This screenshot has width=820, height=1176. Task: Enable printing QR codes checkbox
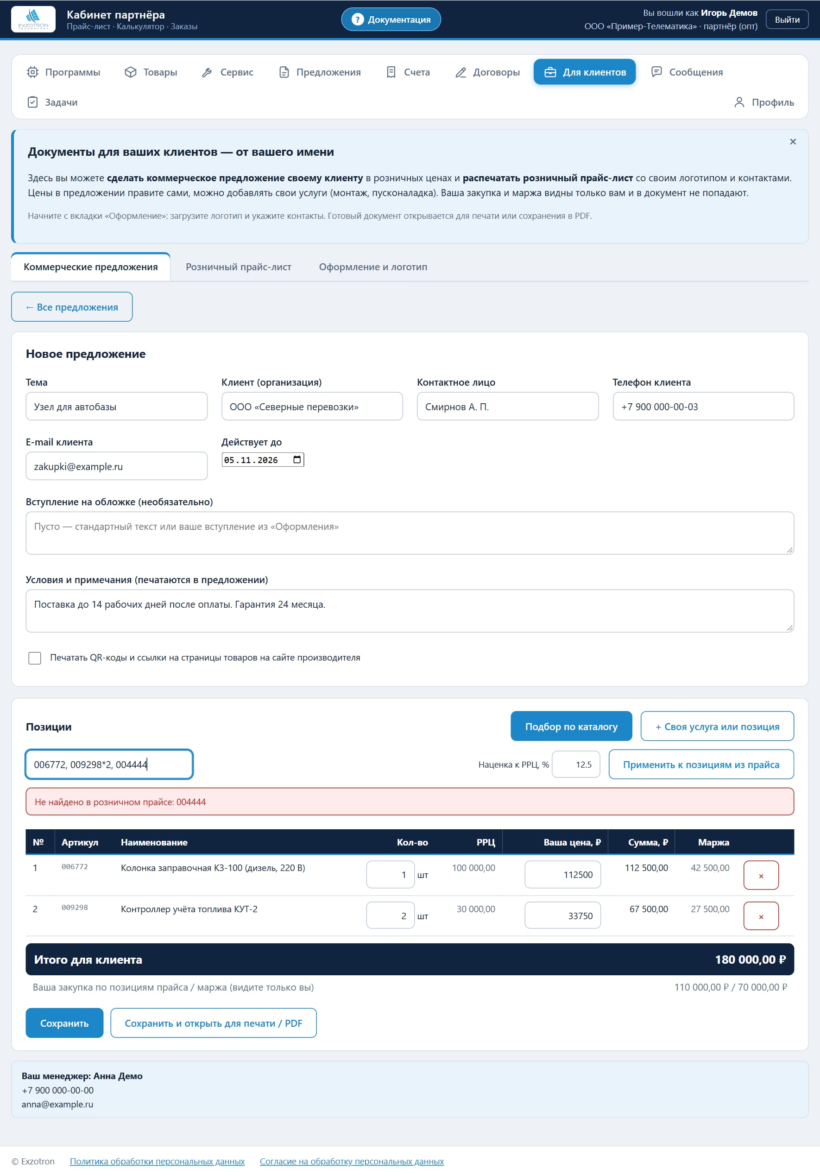point(35,658)
